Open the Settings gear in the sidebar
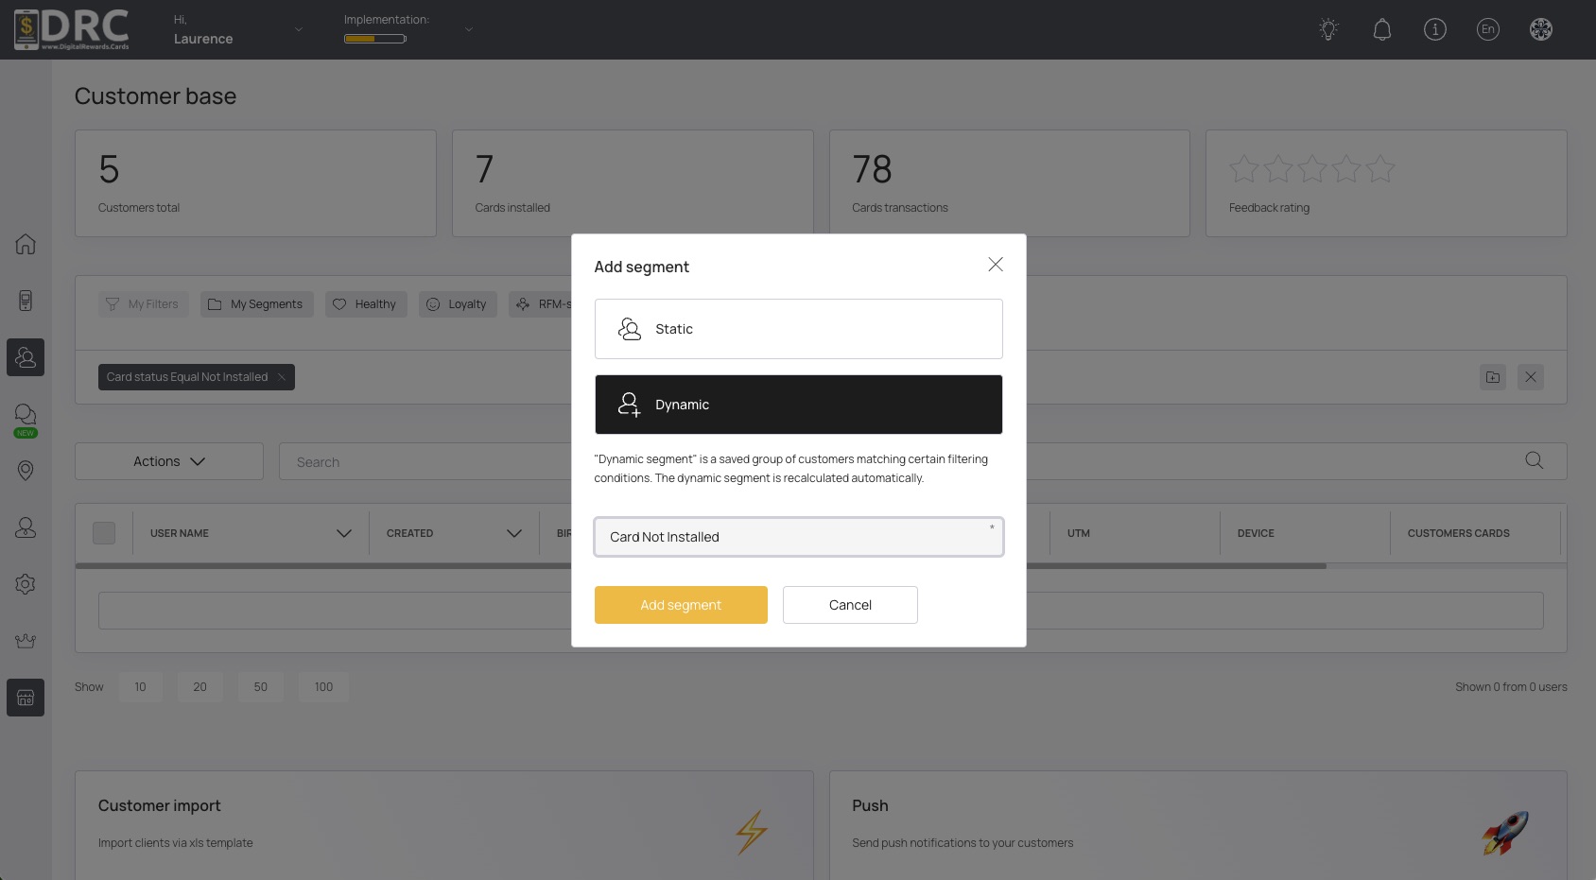Image resolution: width=1596 pixels, height=880 pixels. [x=26, y=584]
